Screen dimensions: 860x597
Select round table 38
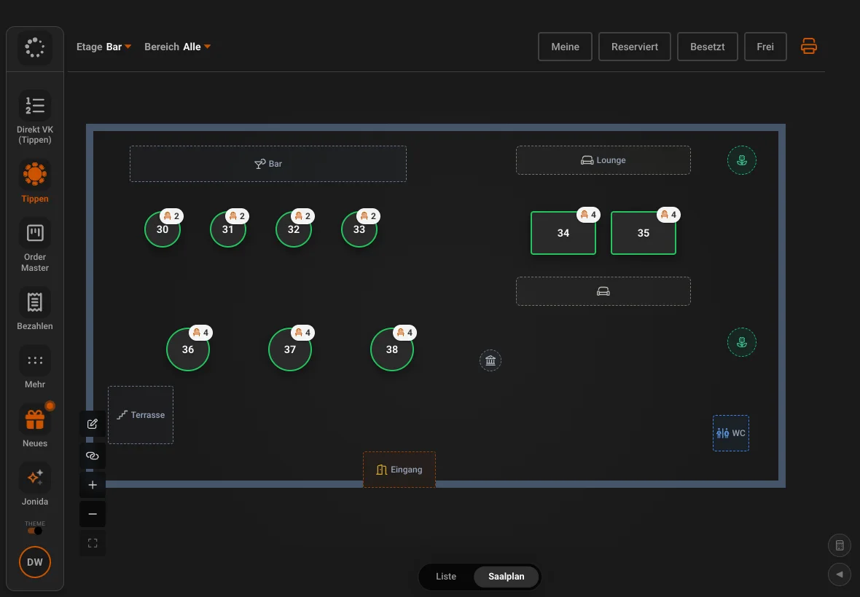pyautogui.click(x=391, y=349)
